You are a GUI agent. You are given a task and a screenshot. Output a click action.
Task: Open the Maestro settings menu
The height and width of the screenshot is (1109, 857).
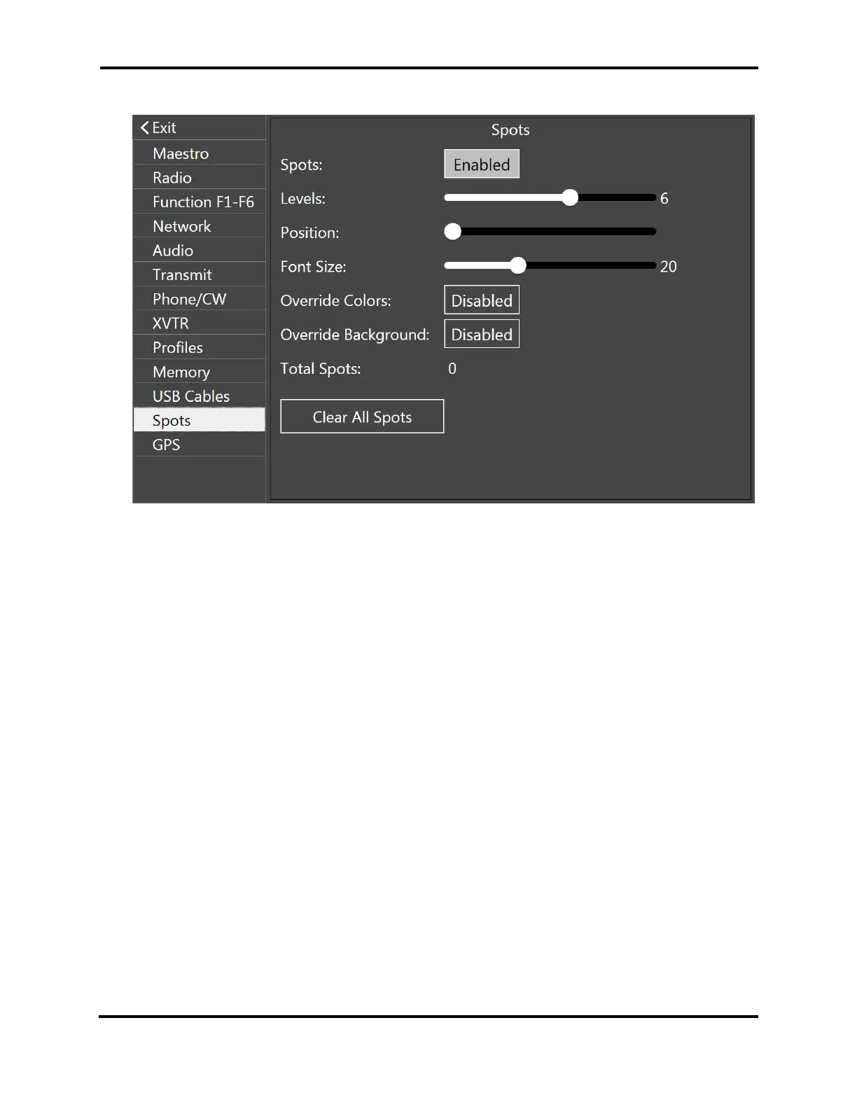(200, 153)
